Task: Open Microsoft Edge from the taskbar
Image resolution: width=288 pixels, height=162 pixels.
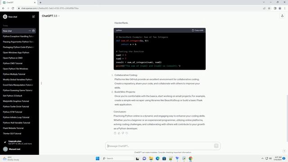Action: [x=157, y=158]
